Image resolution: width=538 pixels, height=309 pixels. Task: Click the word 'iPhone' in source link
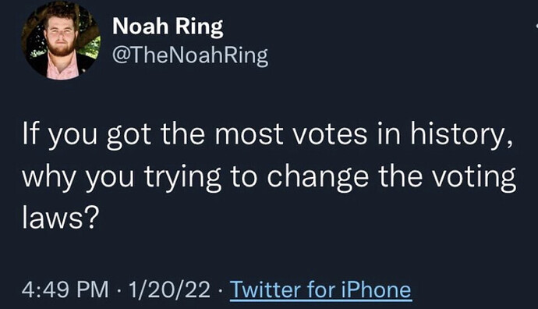[x=376, y=289]
